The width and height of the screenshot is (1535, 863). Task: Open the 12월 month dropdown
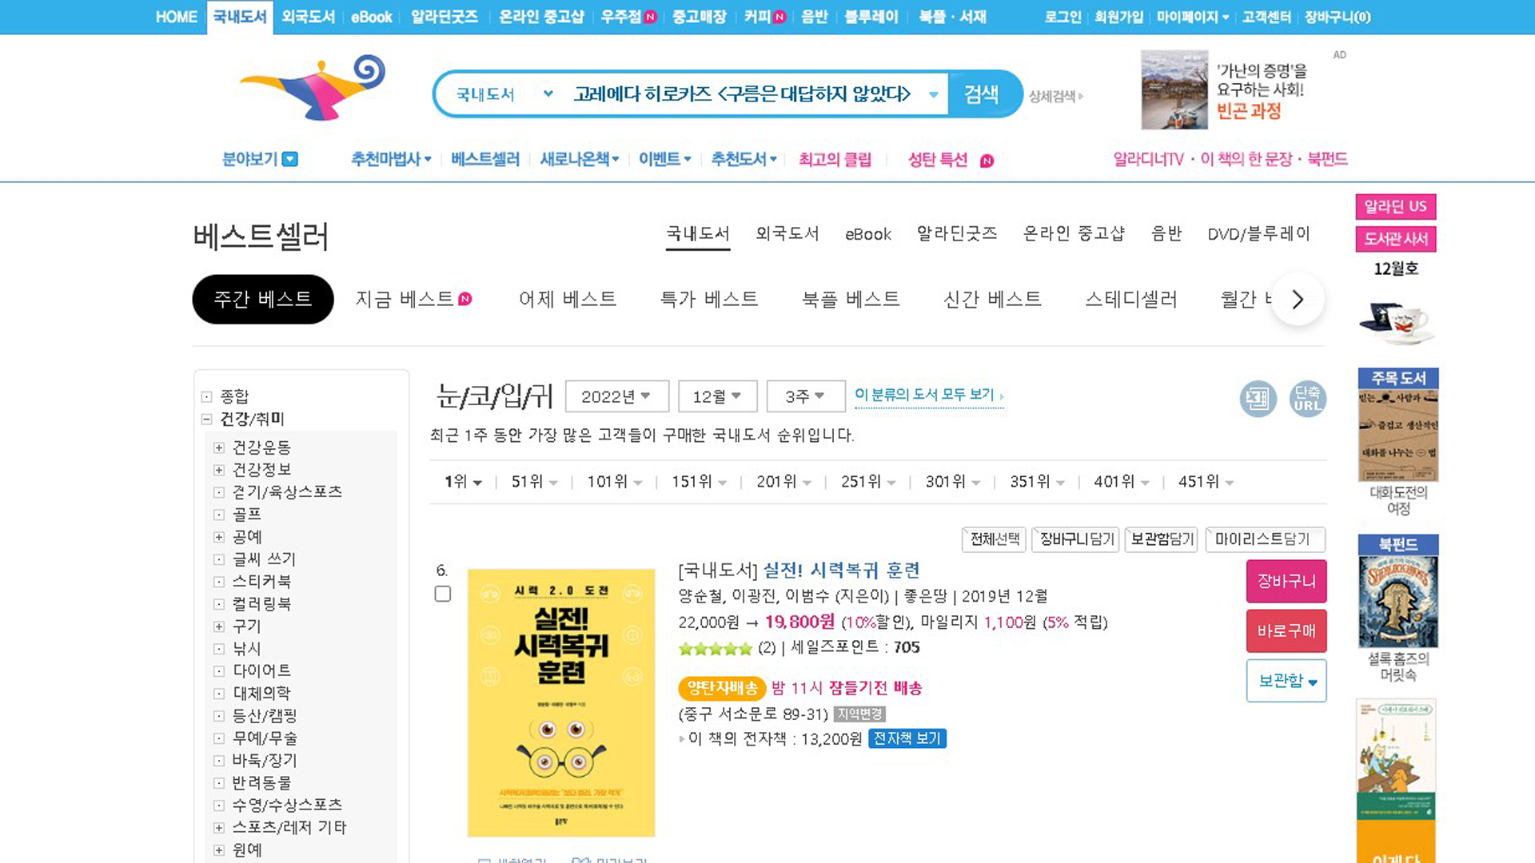point(716,396)
